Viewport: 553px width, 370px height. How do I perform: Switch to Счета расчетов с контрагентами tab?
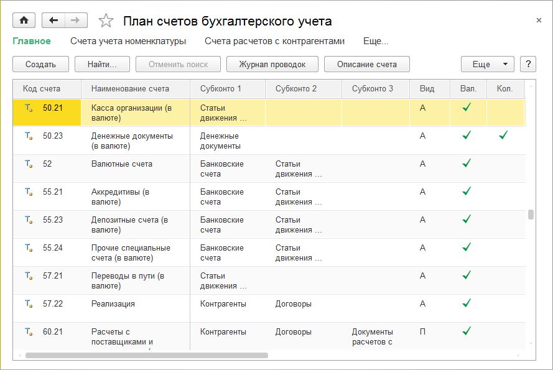coord(274,41)
